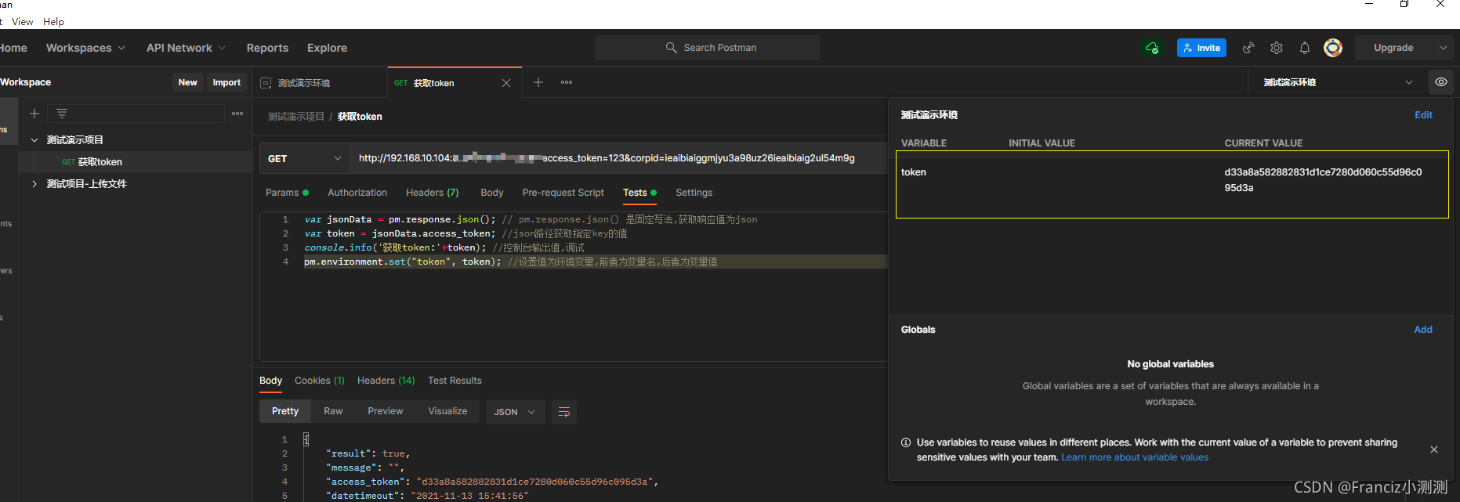1460x502 pixels.
Task: Go to Home in top navigation
Action: (13, 48)
